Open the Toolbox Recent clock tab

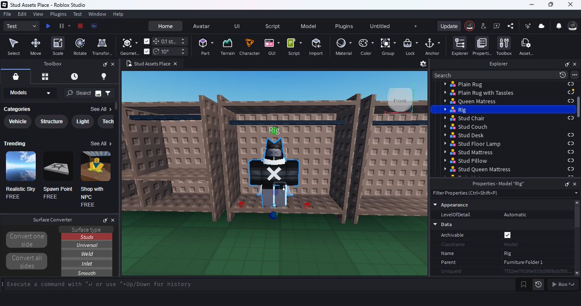click(74, 76)
